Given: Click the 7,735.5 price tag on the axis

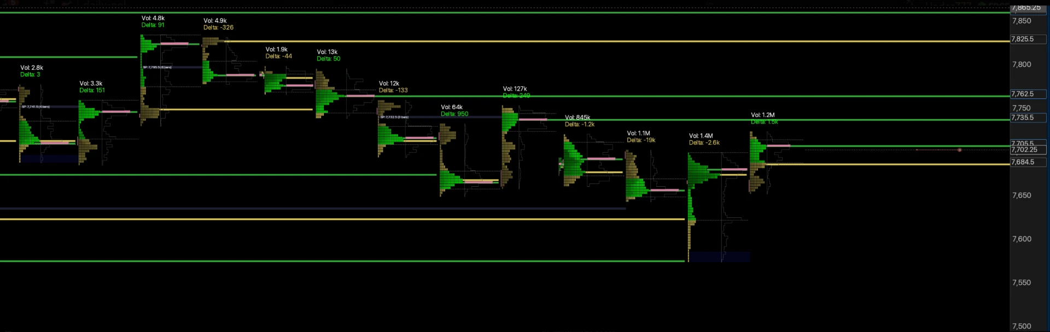Looking at the screenshot, I should [x=1028, y=117].
